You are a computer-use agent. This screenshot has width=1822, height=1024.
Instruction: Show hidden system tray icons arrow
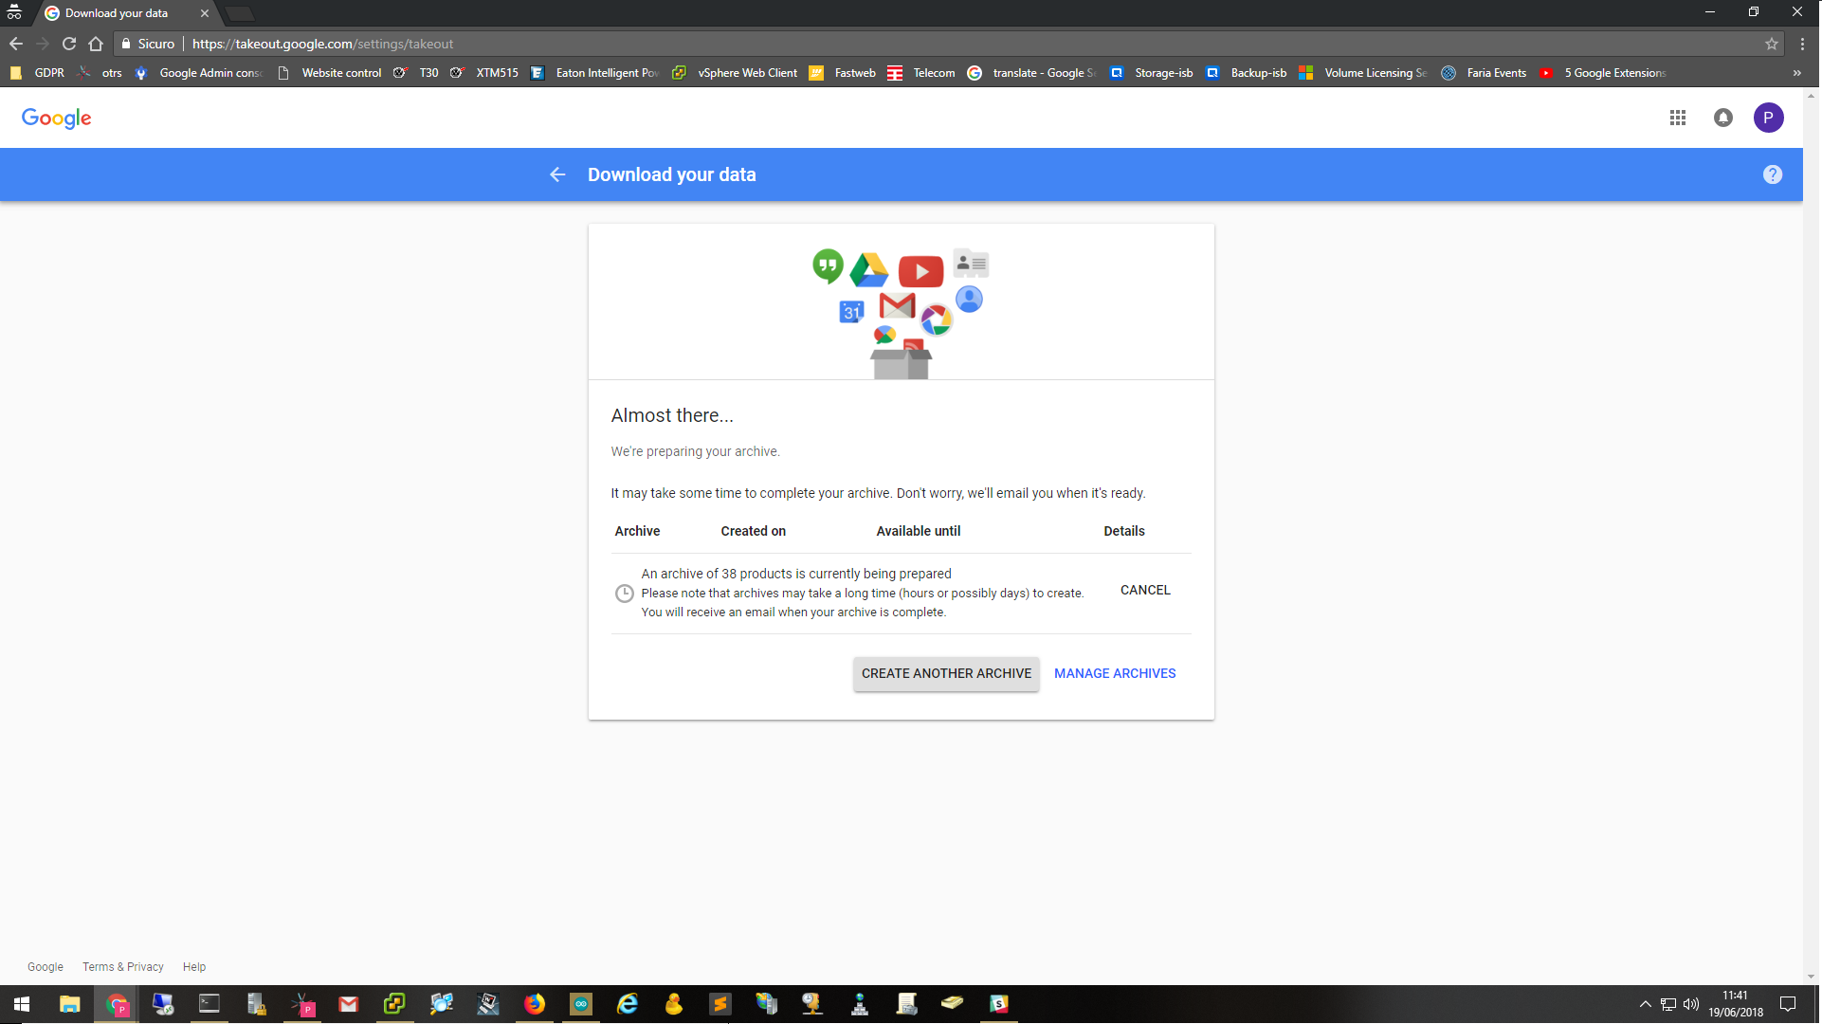[1646, 1004]
